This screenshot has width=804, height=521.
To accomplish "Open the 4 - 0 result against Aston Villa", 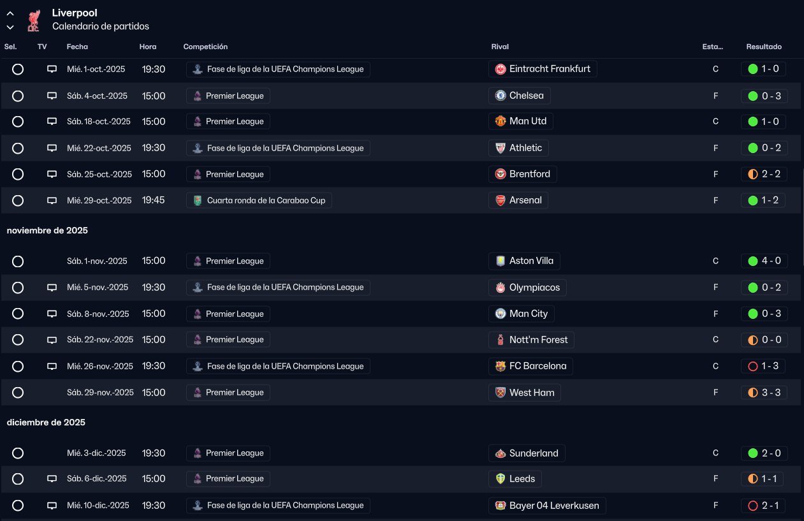I will pyautogui.click(x=763, y=261).
